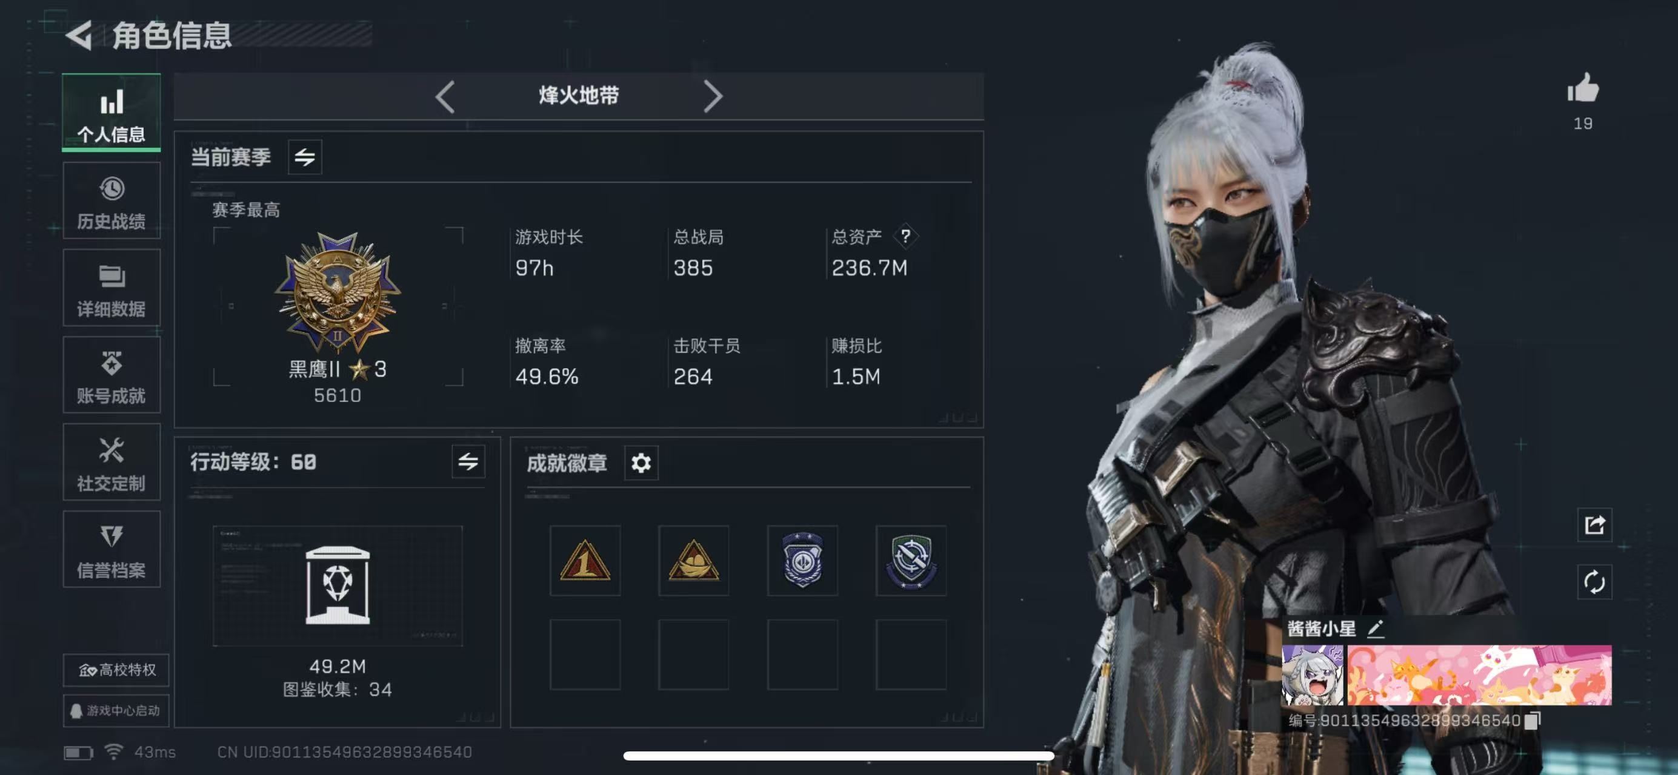
Task: Open 成就徽章 gear settings
Action: (x=641, y=463)
